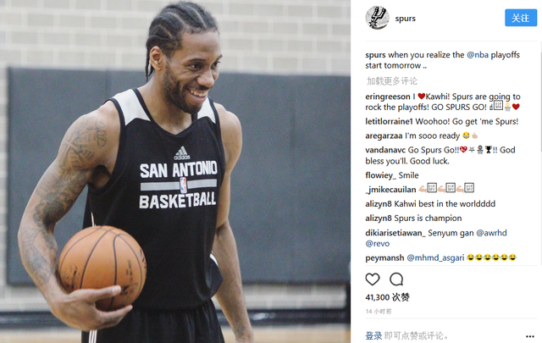Viewport: 542px width, 343px height.
Task: Click the comment speech bubble icon
Action: [x=396, y=279]
